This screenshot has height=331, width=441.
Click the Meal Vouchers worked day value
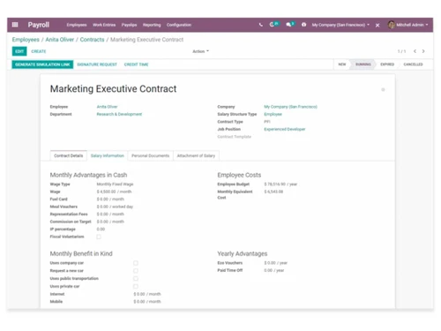[115, 207]
